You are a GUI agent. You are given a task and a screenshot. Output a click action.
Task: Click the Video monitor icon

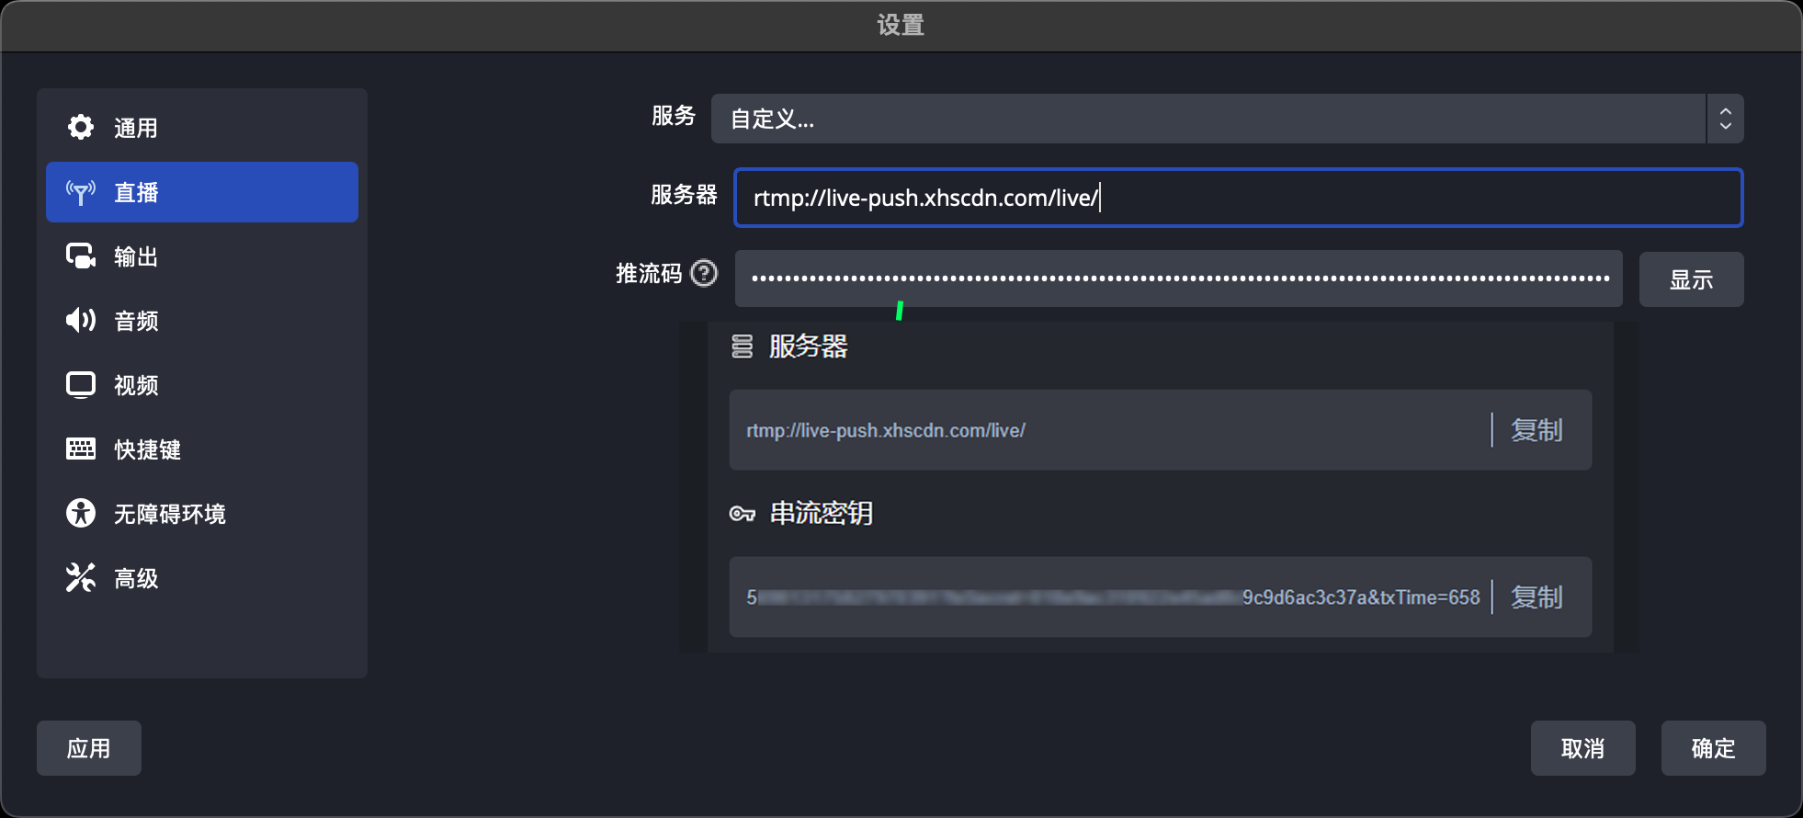(x=81, y=384)
